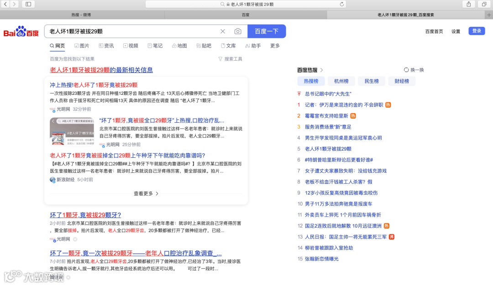Open hot topic 国足2连败后就地解散
This screenshot has height=286, width=493.
coord(343,226)
